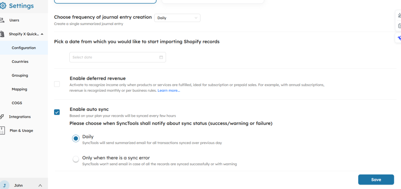Image resolution: width=401 pixels, height=189 pixels.
Task: Expand the John user menu chevron
Action: click(x=40, y=185)
